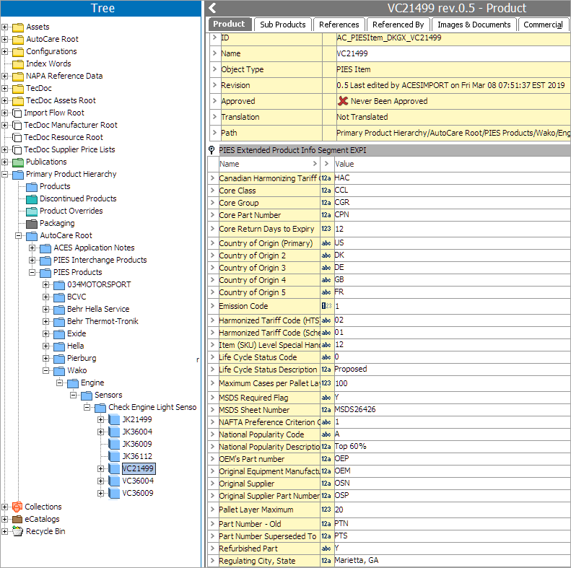Select the Pierburg folder in tree

(x=81, y=358)
